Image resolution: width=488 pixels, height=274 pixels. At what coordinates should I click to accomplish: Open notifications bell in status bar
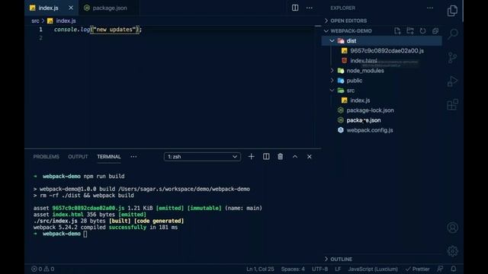coord(454,269)
